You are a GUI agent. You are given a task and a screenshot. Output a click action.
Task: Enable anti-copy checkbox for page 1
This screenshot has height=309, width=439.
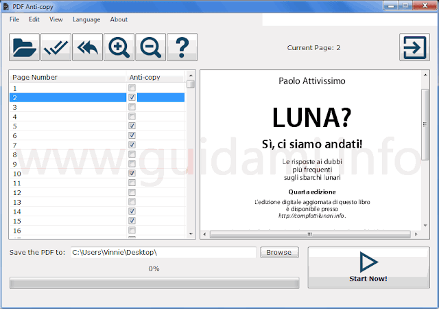[132, 88]
